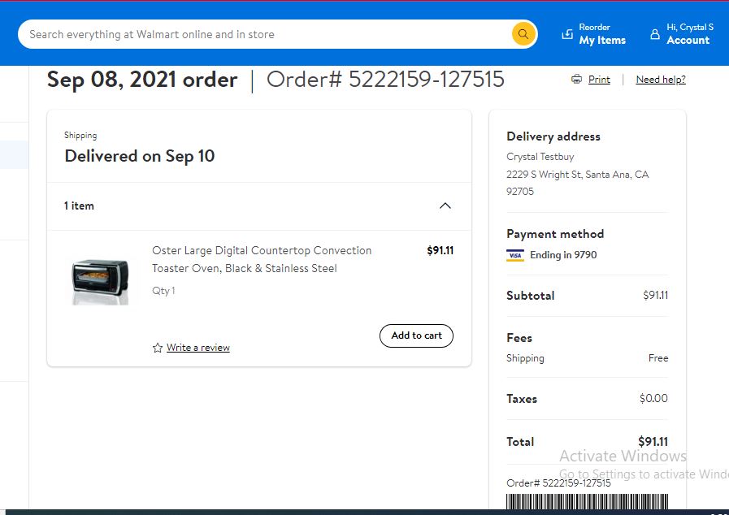Screen dimensions: 729x515
Task: Collapse the 1 item section chevron
Action: coord(445,206)
